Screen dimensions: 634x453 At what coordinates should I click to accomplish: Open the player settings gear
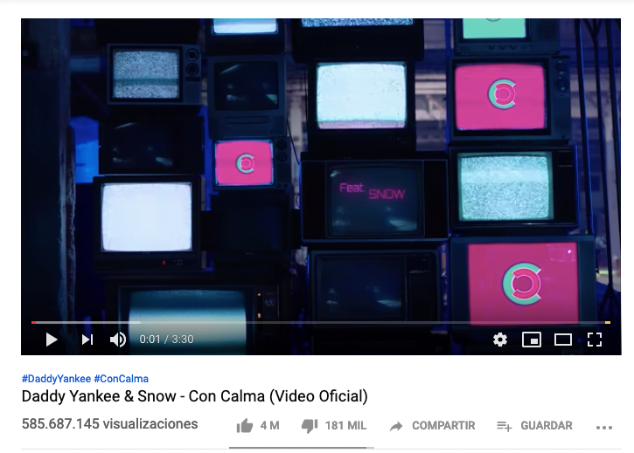[500, 340]
